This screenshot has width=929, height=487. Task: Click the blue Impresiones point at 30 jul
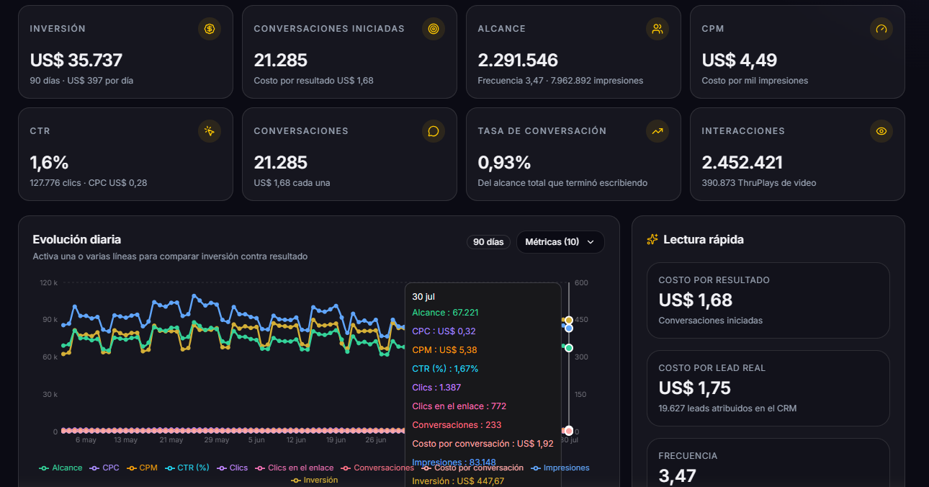[568, 328]
